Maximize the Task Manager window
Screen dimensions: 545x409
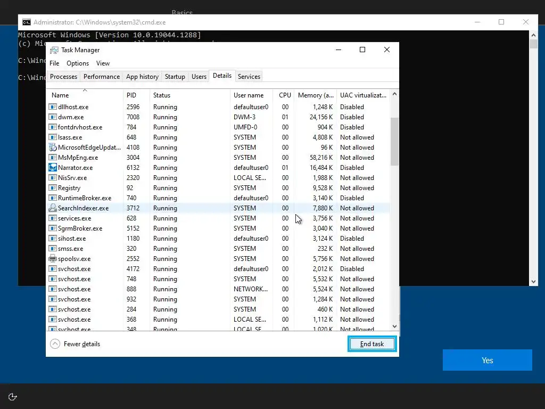pyautogui.click(x=362, y=50)
